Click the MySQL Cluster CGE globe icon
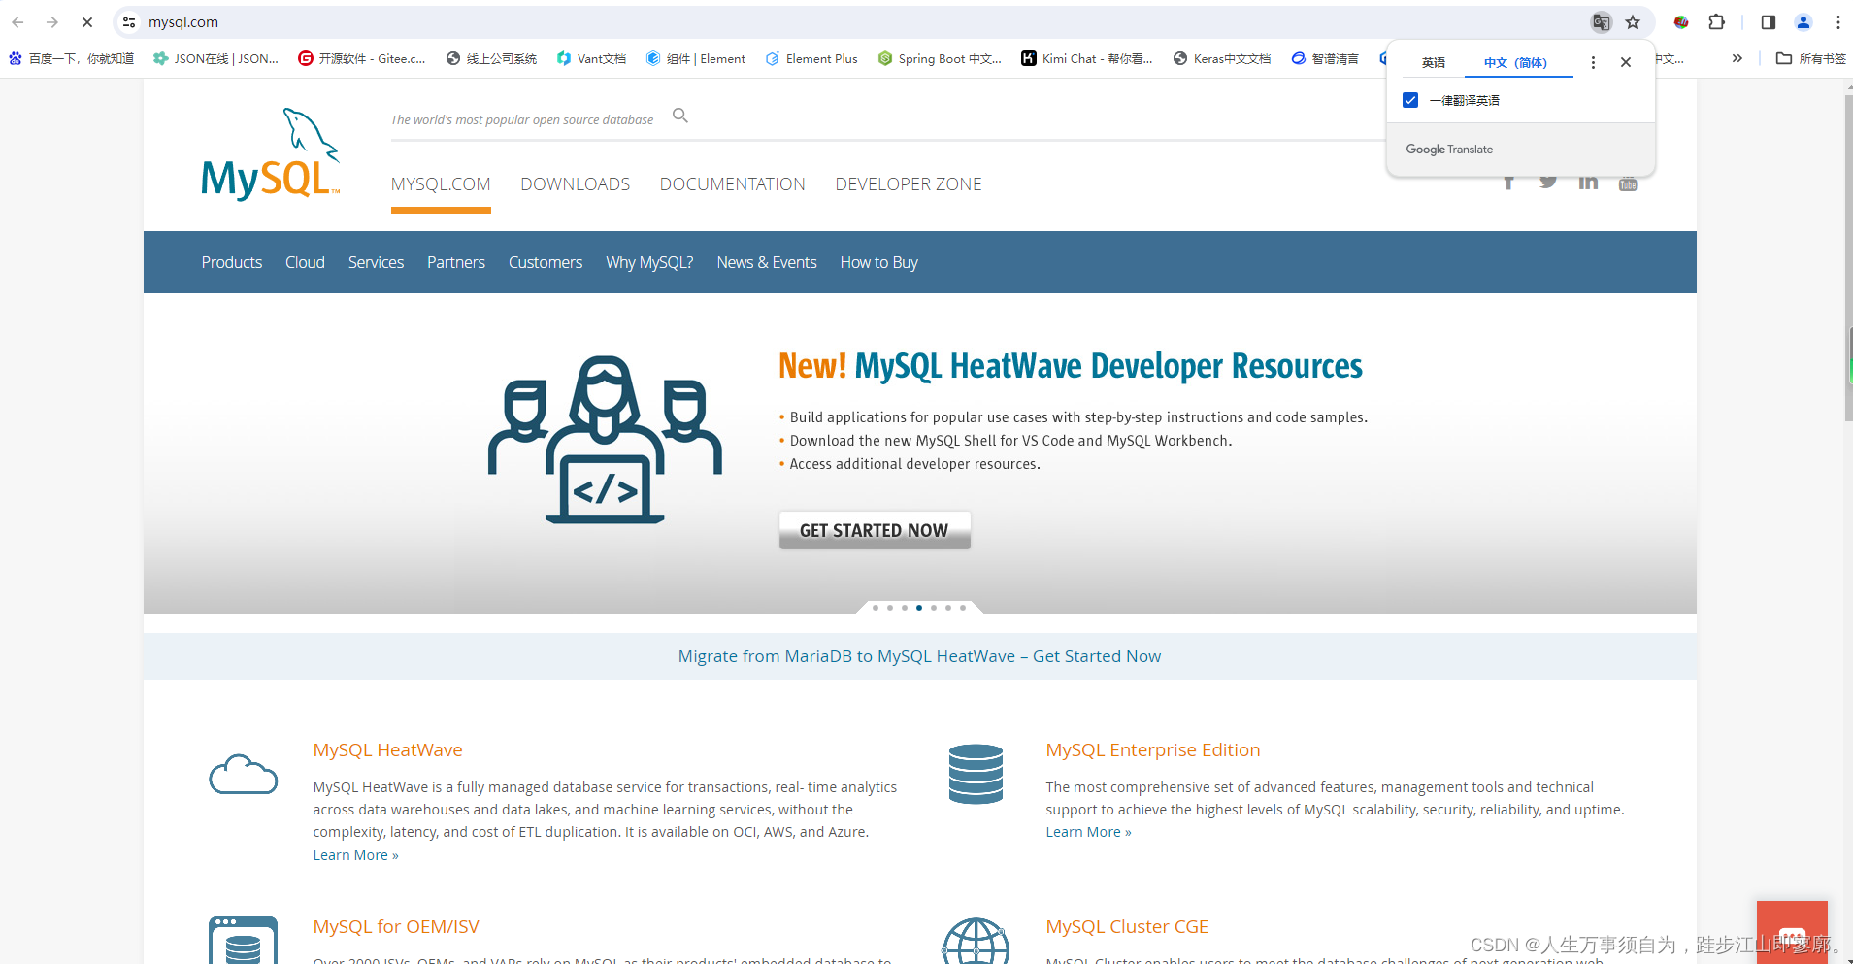The image size is (1853, 964). point(976,941)
